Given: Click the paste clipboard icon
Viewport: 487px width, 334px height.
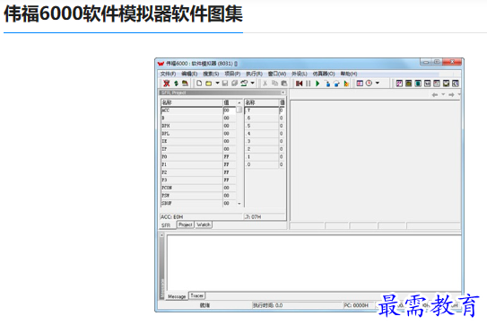Looking at the screenshot, I should pos(284,83).
